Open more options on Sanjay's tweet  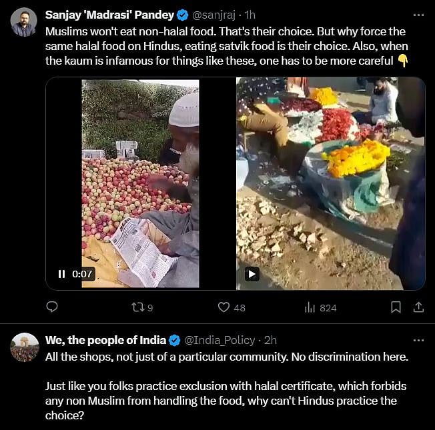tap(418, 15)
